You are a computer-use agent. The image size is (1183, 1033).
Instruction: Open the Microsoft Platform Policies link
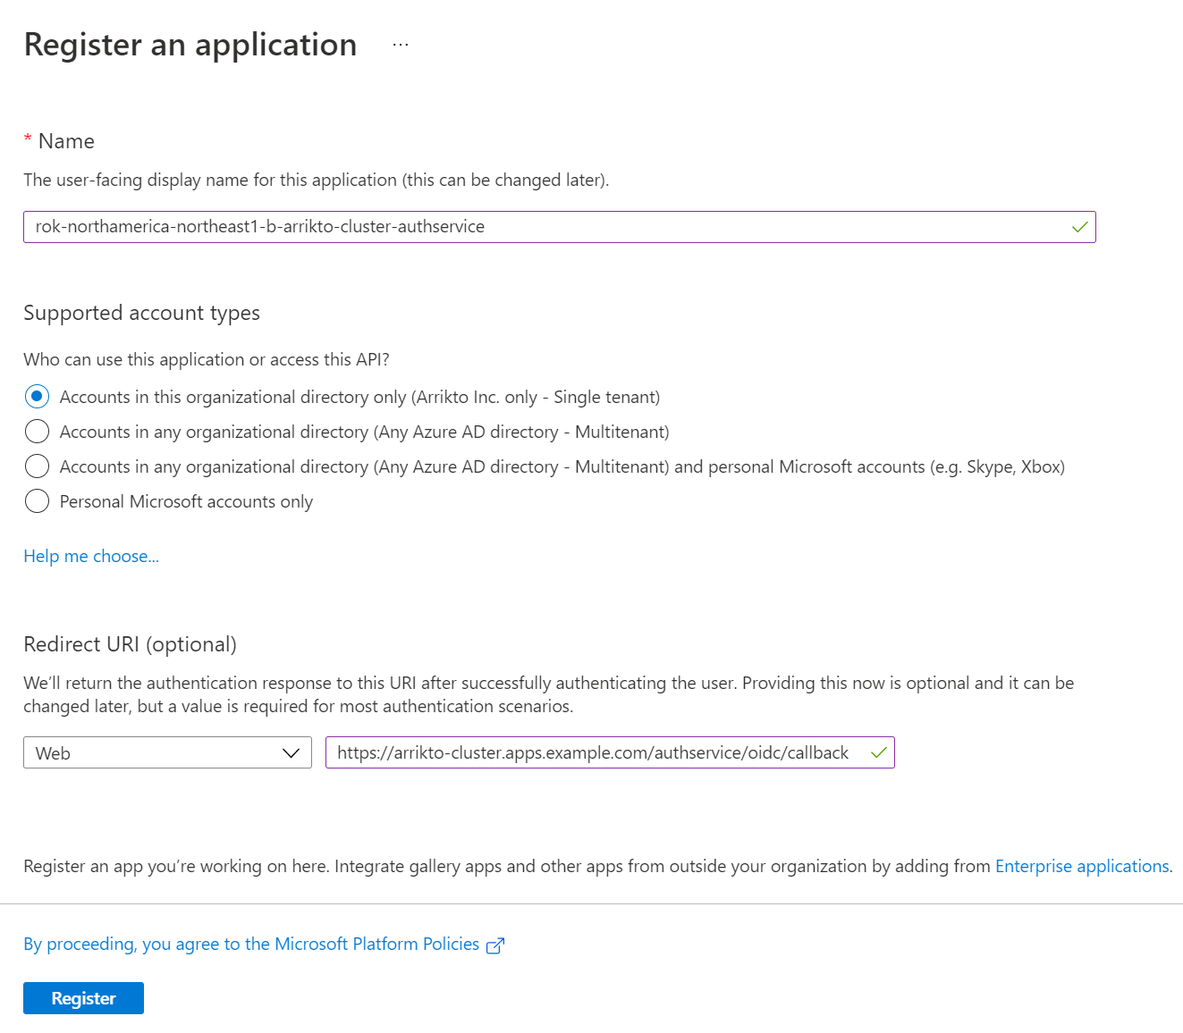[251, 945]
